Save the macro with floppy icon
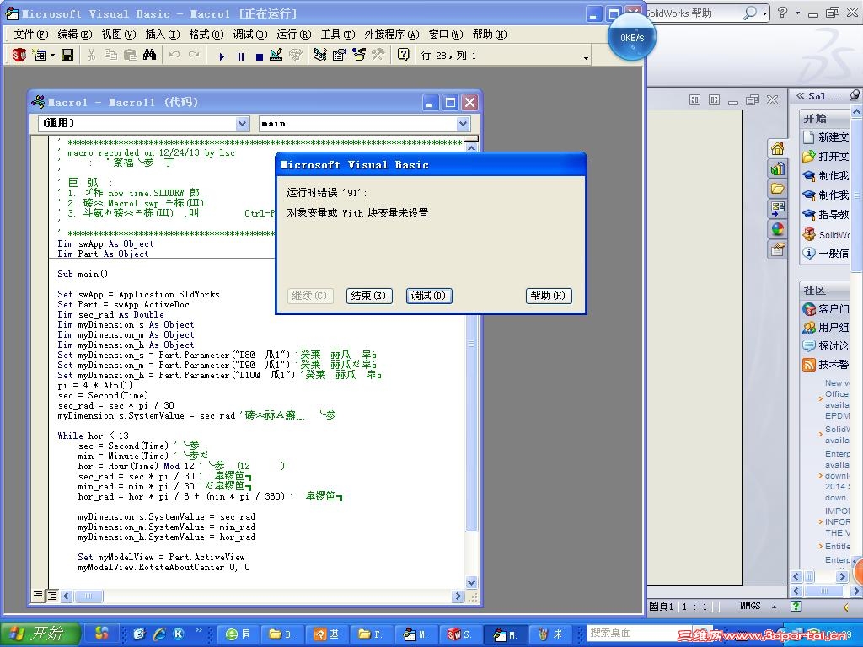Viewport: 863px width, 647px height. [67, 55]
